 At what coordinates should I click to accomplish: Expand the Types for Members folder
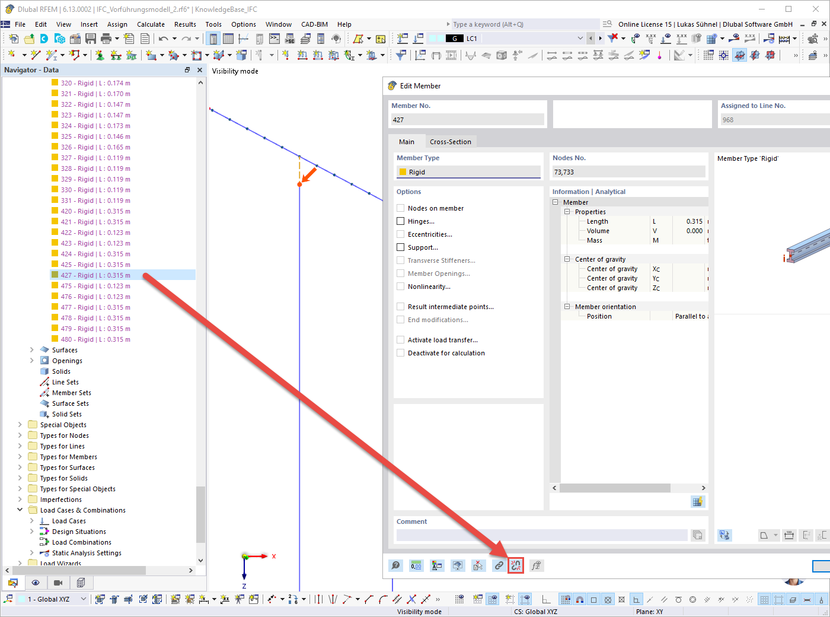(20, 457)
